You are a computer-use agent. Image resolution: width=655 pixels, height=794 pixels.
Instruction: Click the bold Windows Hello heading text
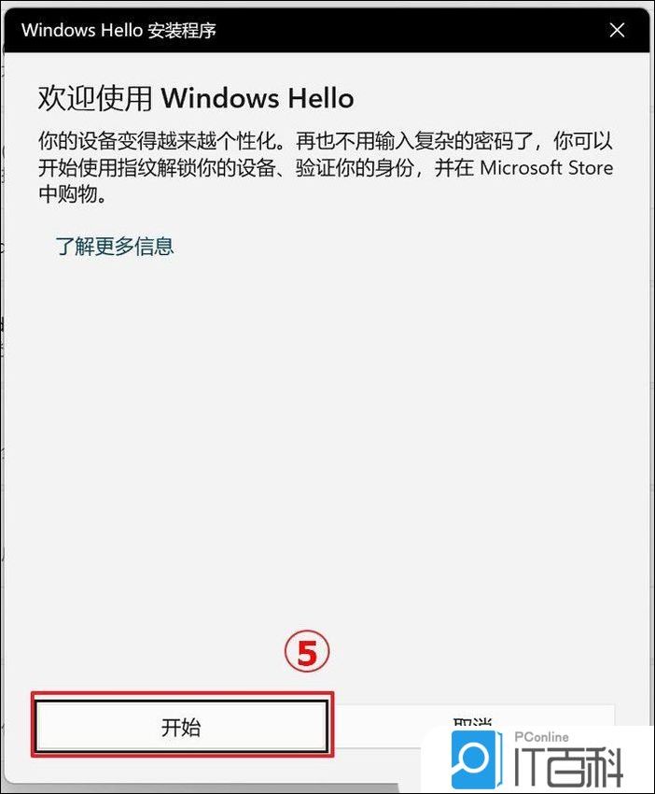(258, 98)
